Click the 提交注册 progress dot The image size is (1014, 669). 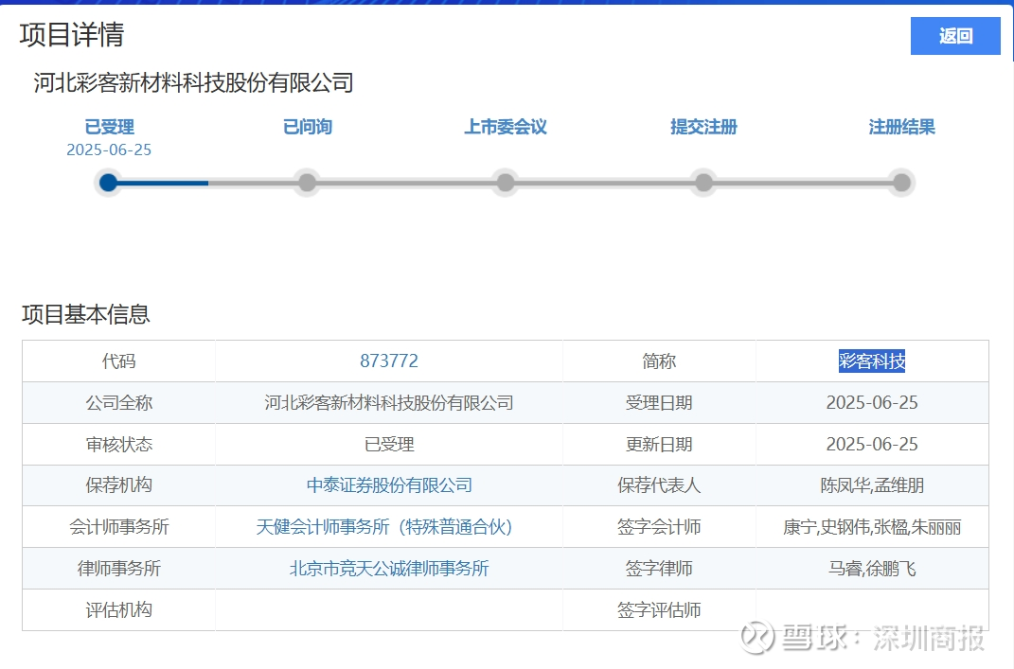[703, 183]
